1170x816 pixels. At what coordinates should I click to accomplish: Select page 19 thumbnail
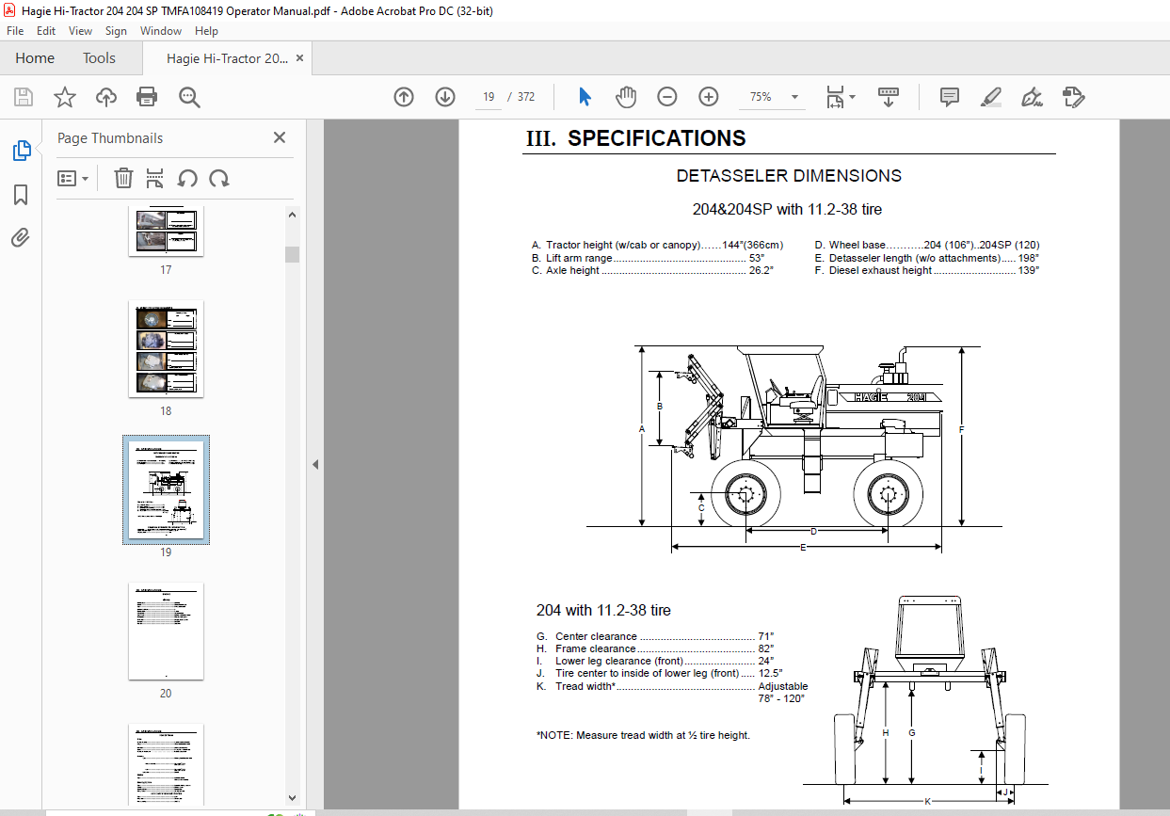(166, 489)
